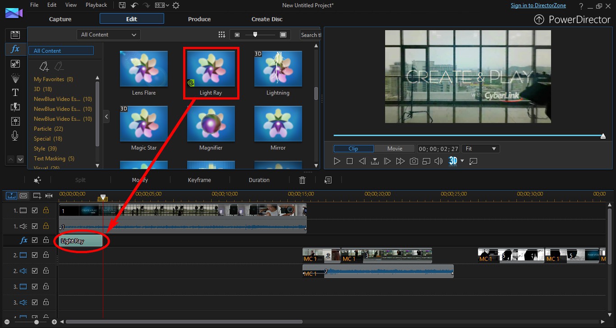Expand rooms list with down chevron
Screen dimensions: 616x328
[20, 159]
